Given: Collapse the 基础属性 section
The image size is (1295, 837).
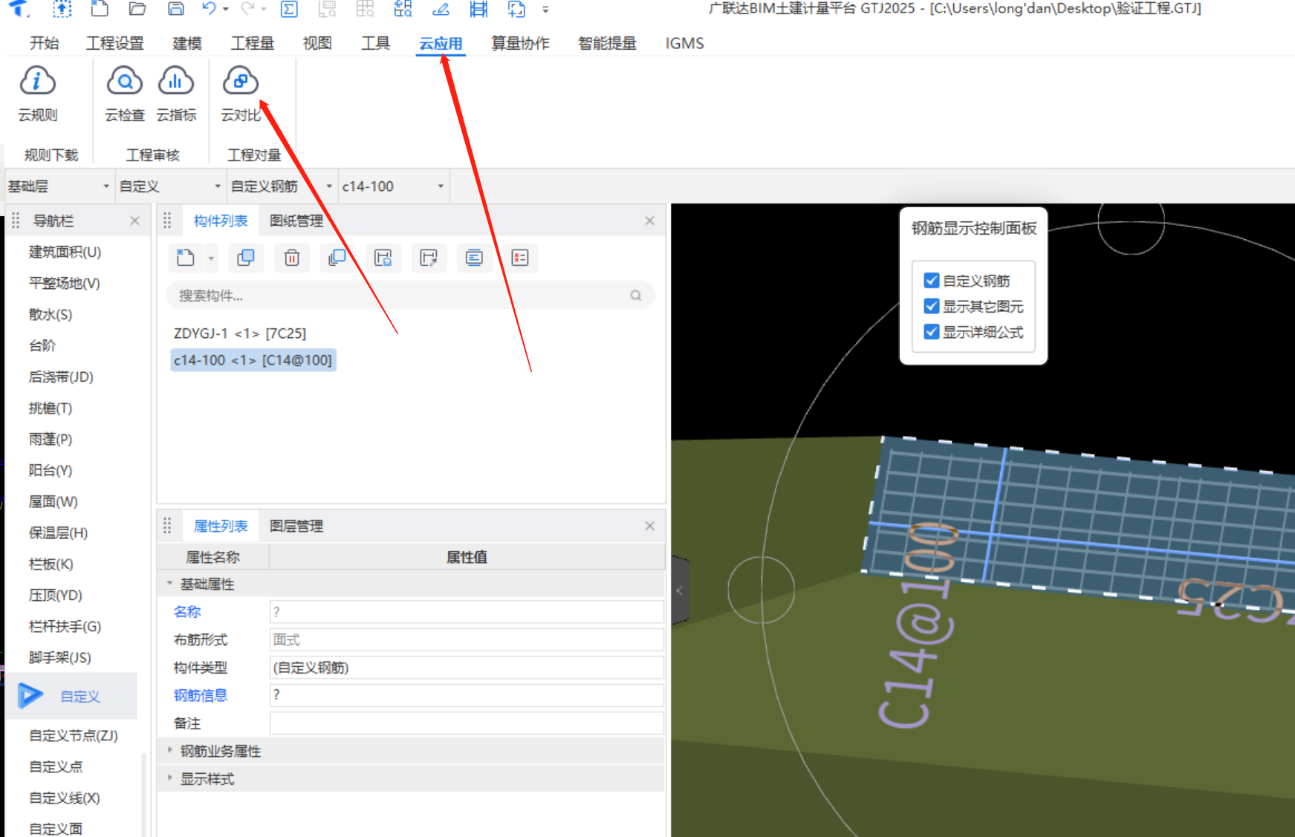Looking at the screenshot, I should click(169, 584).
